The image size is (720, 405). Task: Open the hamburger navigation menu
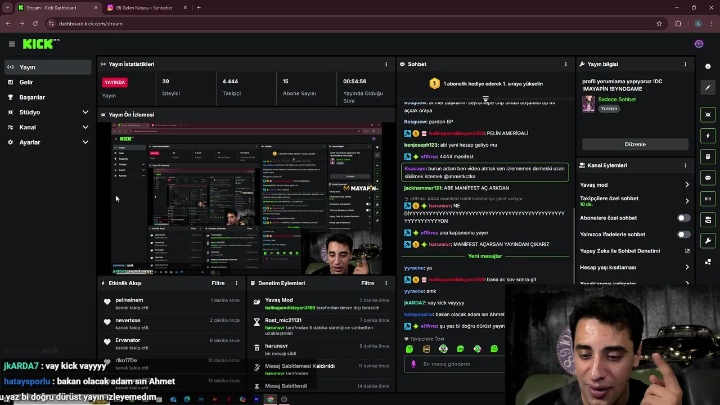(x=12, y=44)
